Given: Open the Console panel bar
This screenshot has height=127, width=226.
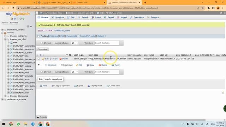Looking at the screenshot, I should (42, 117).
